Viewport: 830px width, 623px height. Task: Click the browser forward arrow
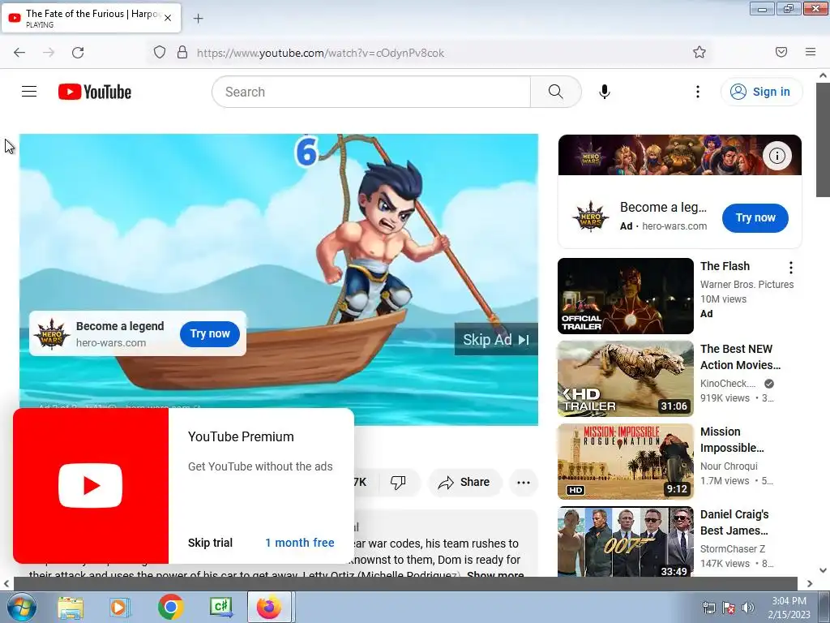click(49, 52)
